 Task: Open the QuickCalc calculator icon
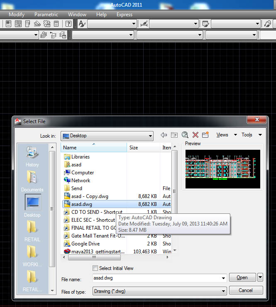coord(56,24)
